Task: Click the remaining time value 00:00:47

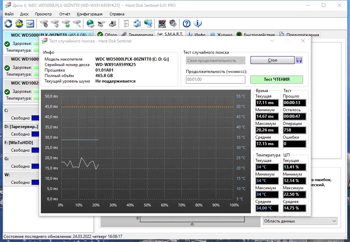Action: click(x=294, y=116)
